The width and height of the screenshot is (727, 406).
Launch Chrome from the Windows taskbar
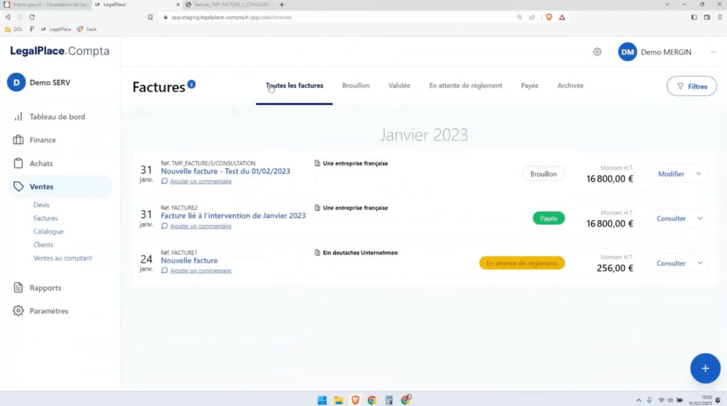[x=372, y=399]
